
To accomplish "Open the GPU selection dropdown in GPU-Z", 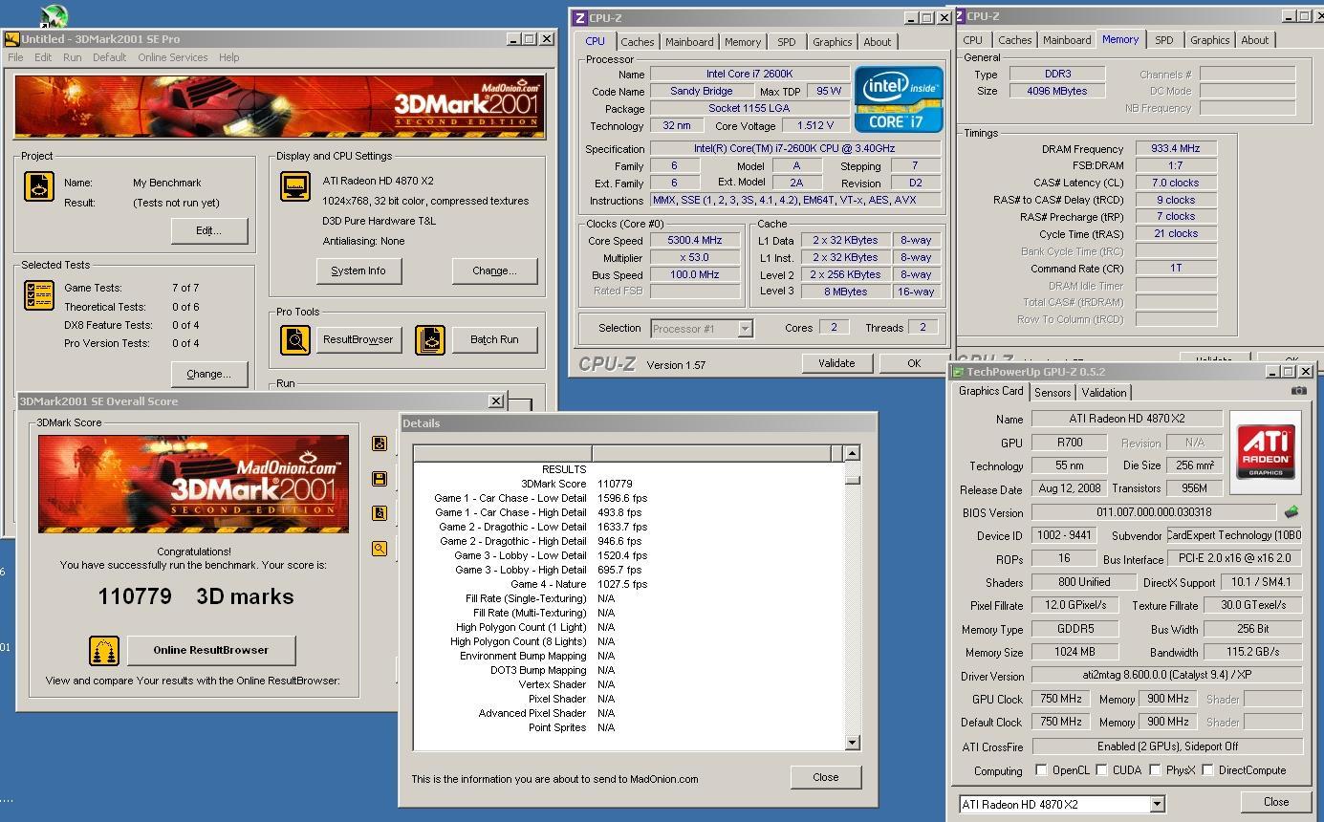I will (1157, 804).
